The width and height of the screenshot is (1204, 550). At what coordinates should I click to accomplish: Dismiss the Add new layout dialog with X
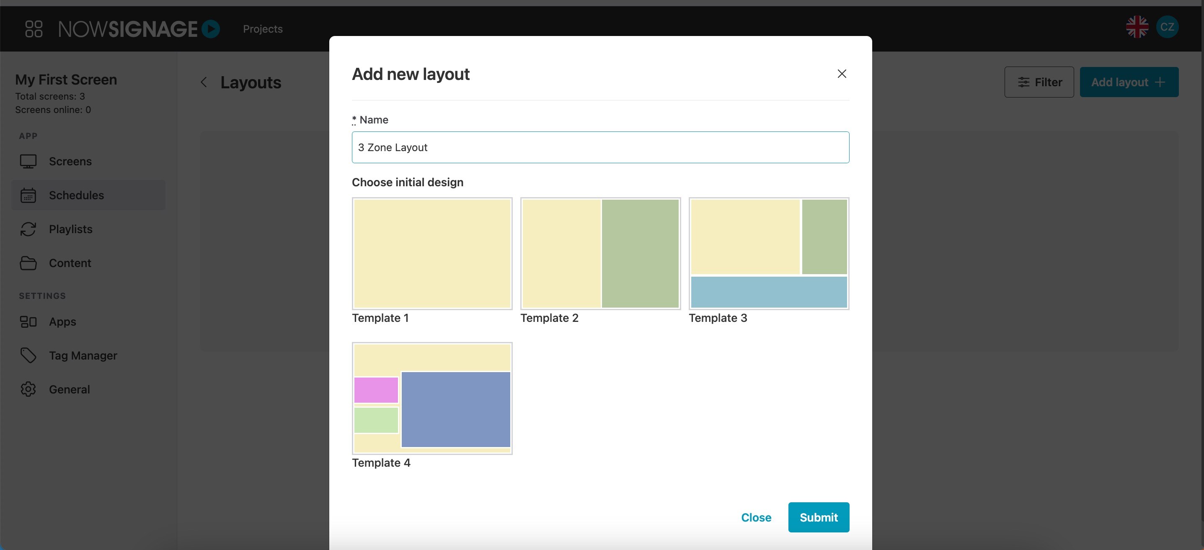click(x=841, y=74)
